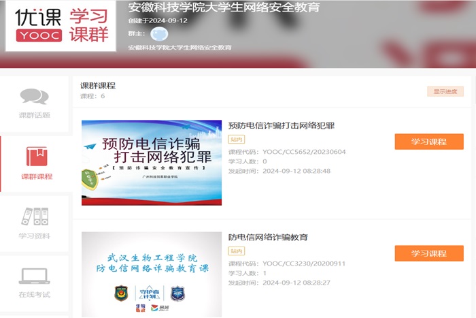Click the laptop icon for 在线考试
The width and height of the screenshot is (476, 318).
(34, 276)
